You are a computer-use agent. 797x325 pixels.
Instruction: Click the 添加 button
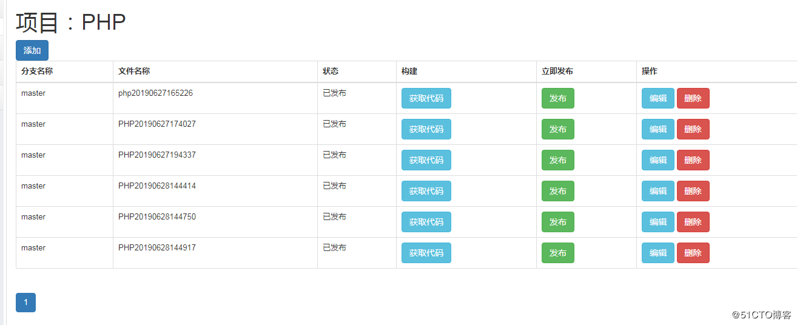point(32,50)
